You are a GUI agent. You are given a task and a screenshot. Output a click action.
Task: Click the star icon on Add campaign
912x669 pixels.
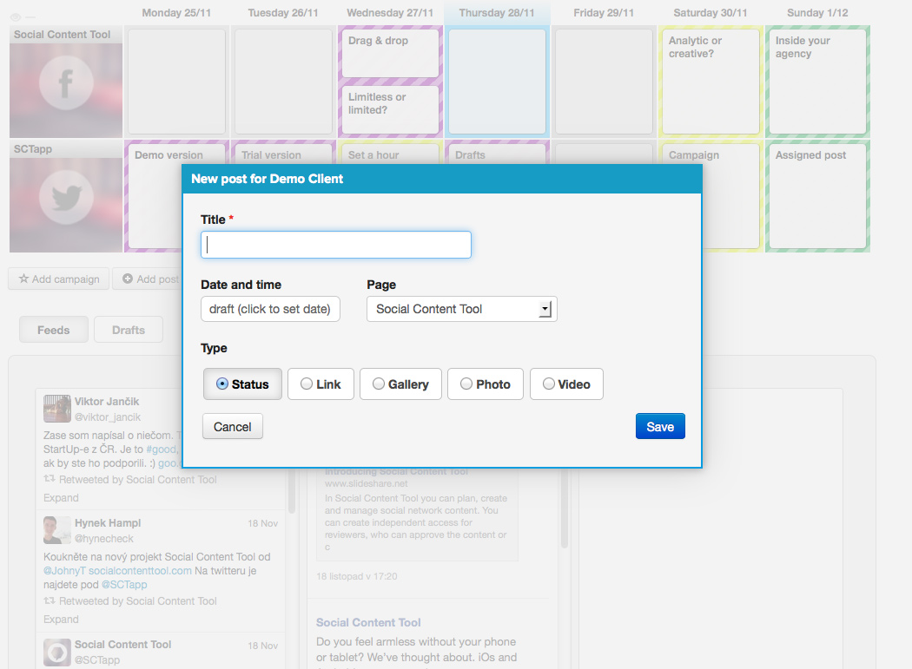point(23,279)
